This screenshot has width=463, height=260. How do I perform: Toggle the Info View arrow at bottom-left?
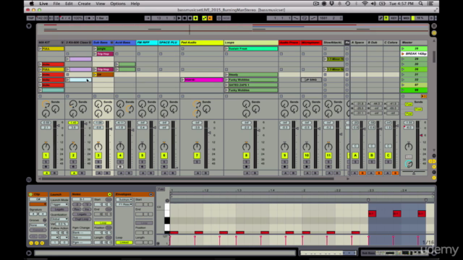click(x=29, y=253)
